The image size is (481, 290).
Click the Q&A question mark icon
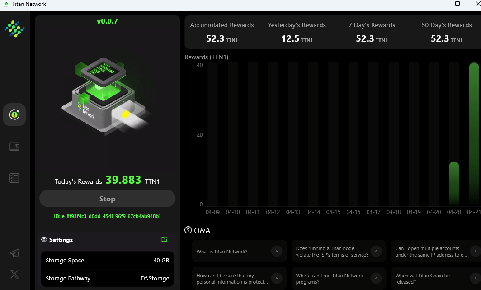tap(189, 230)
